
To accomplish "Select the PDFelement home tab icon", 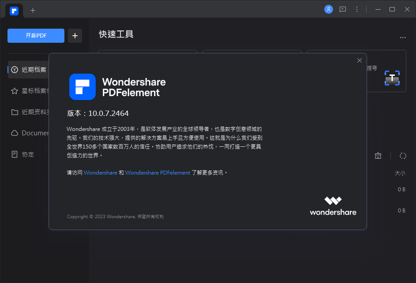I will pyautogui.click(x=14, y=11).
